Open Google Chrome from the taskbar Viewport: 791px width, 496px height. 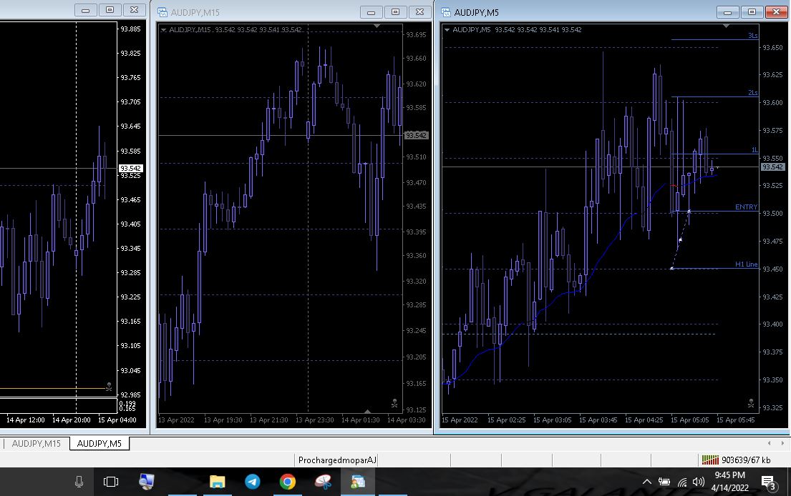tap(288, 482)
